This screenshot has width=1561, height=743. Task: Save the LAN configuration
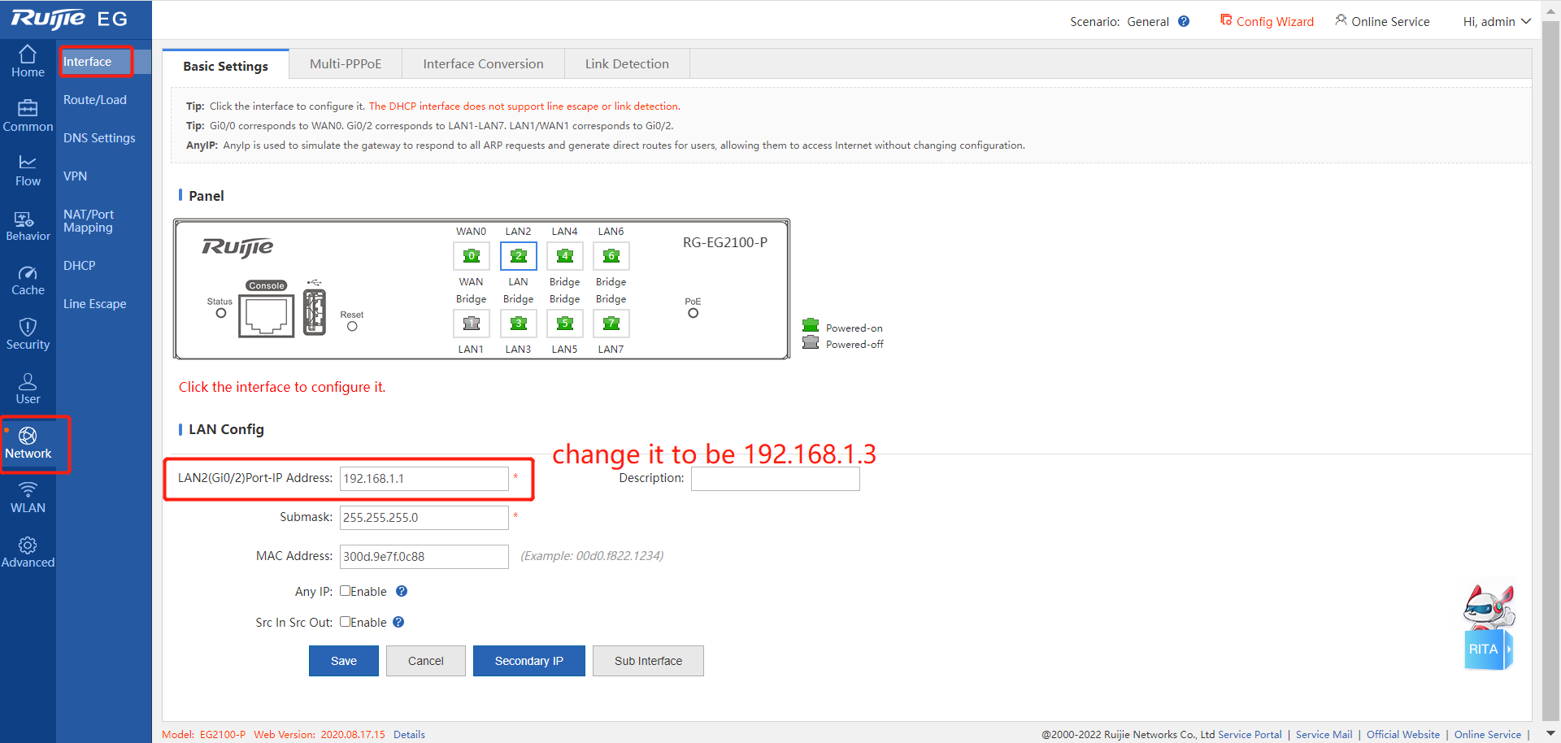click(x=343, y=661)
